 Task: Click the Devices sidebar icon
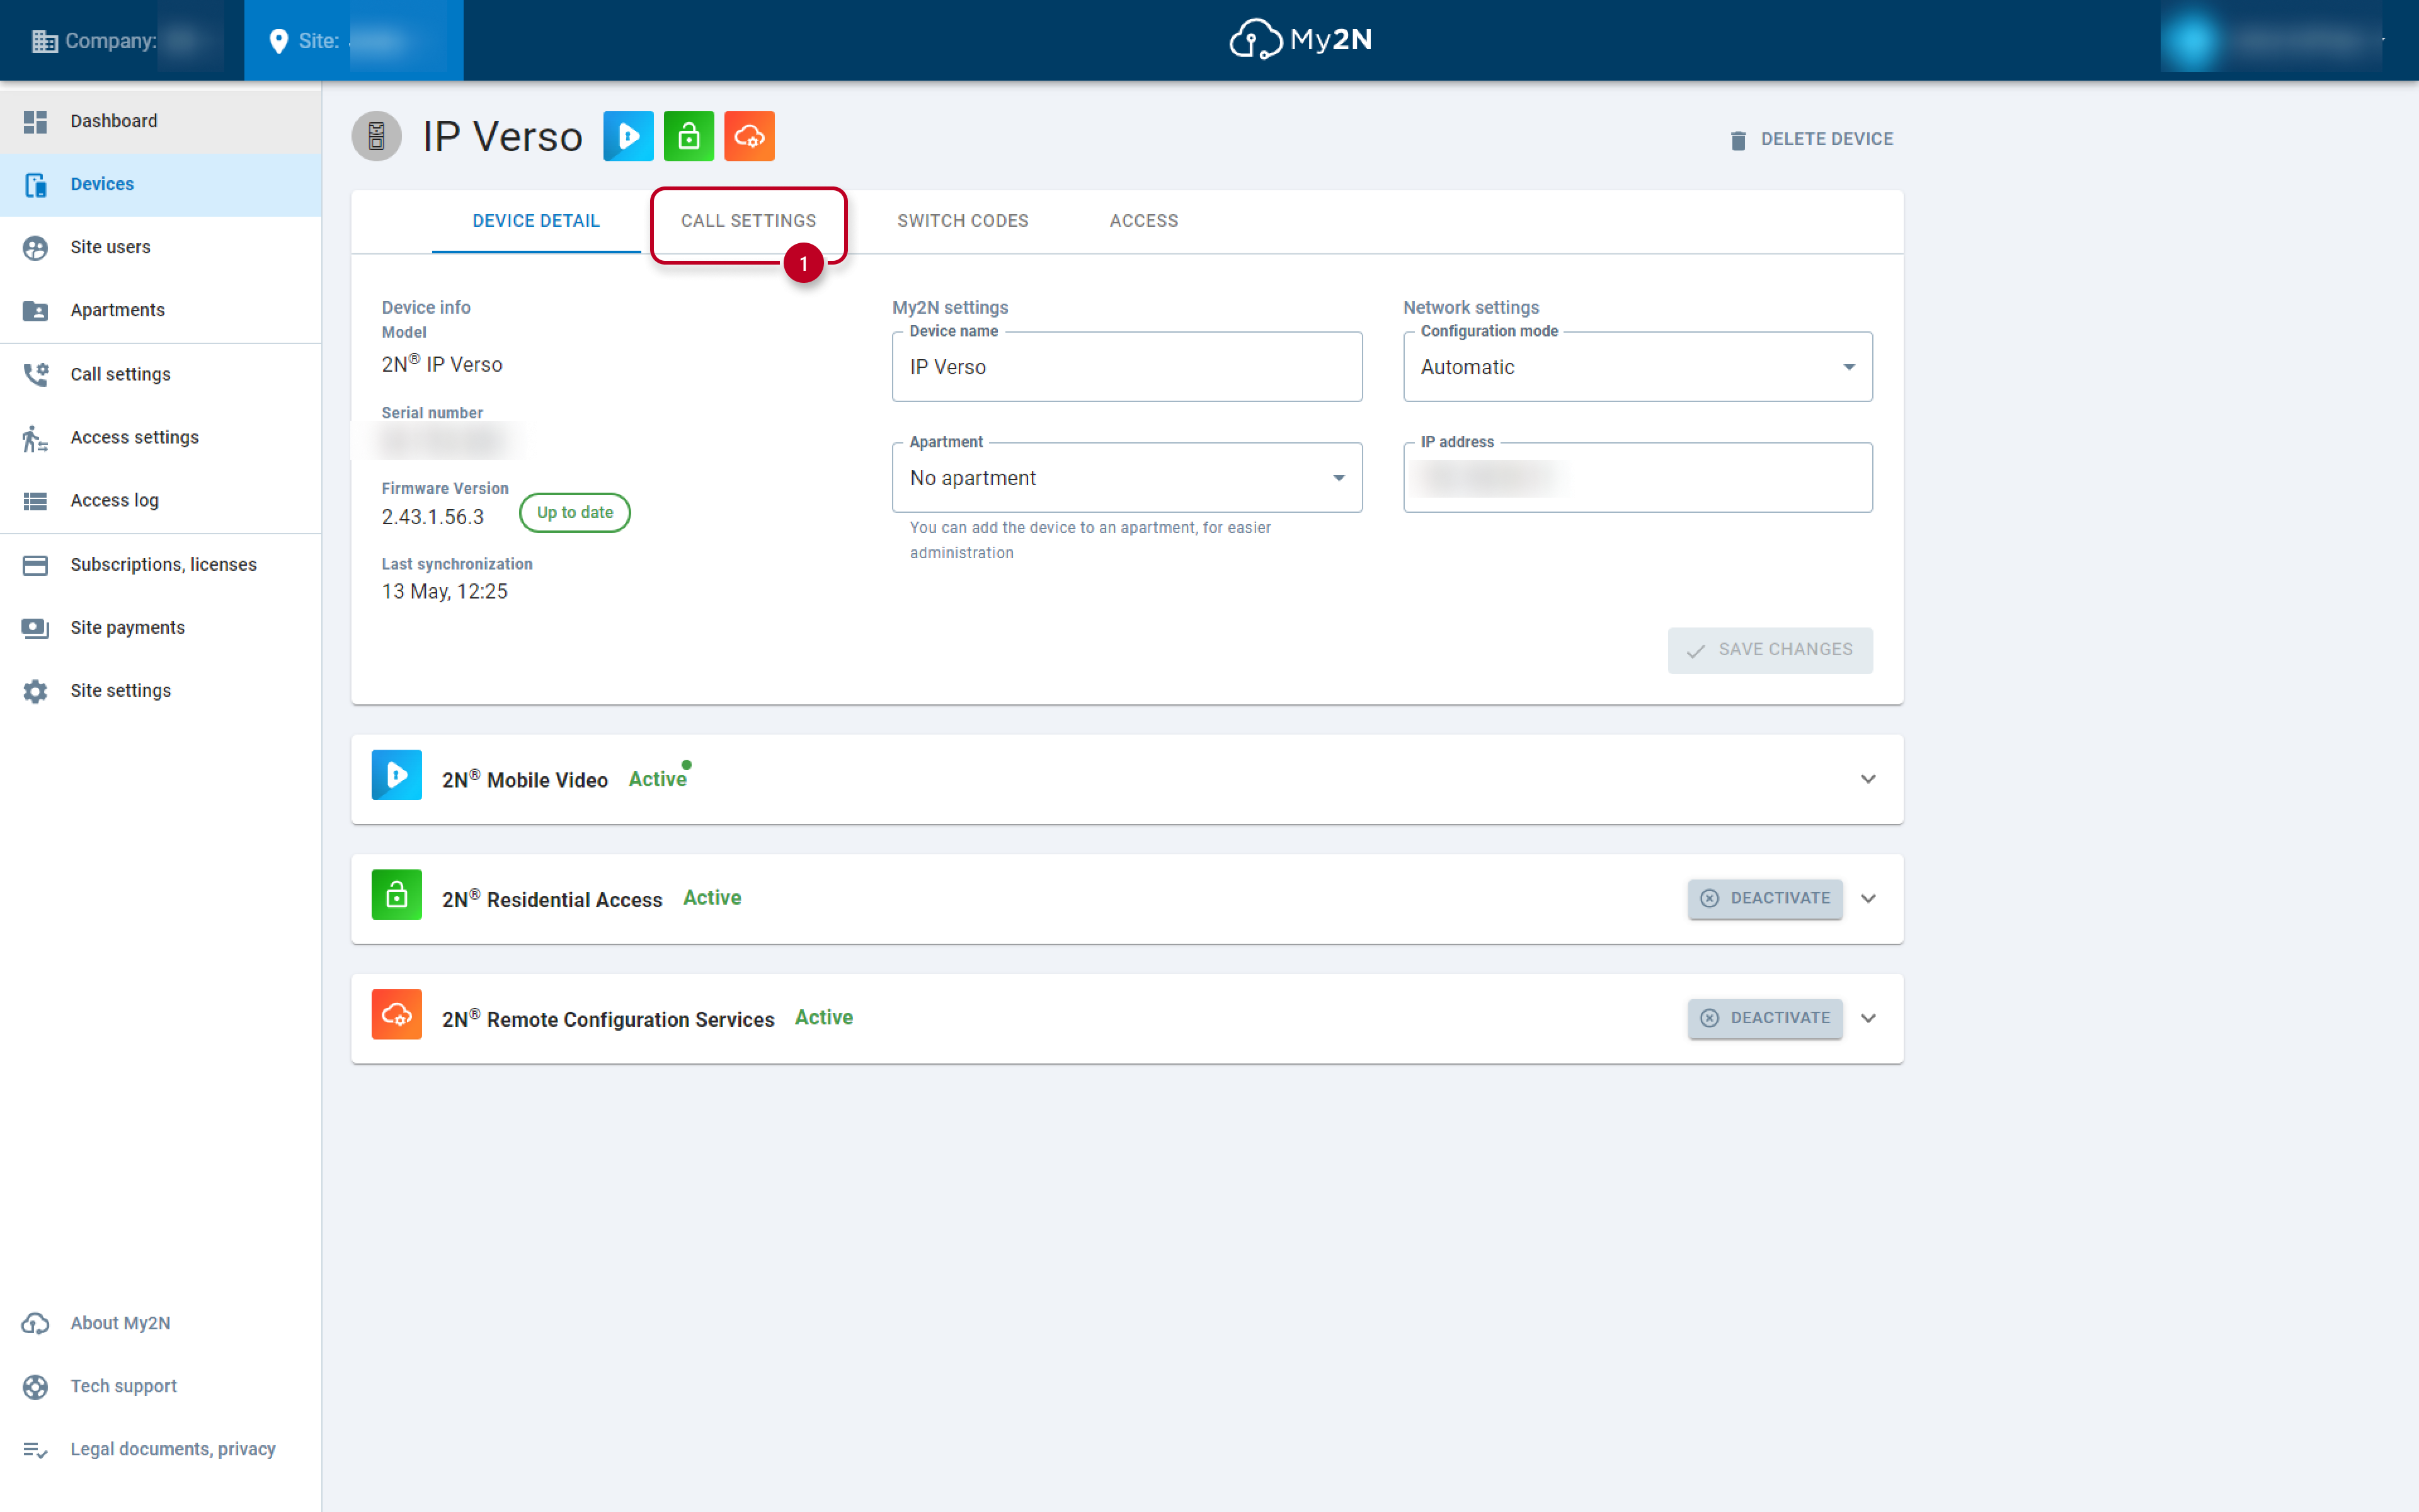pyautogui.click(x=35, y=184)
